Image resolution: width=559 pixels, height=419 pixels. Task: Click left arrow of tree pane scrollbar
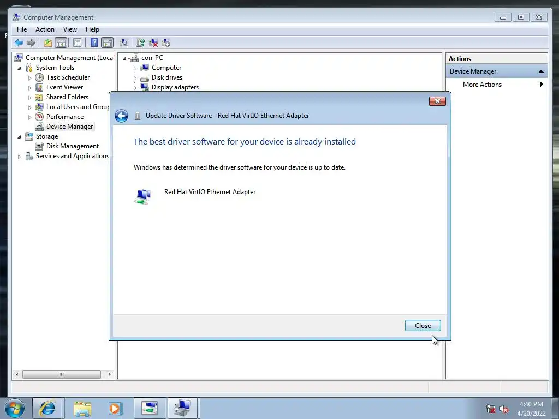tap(17, 374)
